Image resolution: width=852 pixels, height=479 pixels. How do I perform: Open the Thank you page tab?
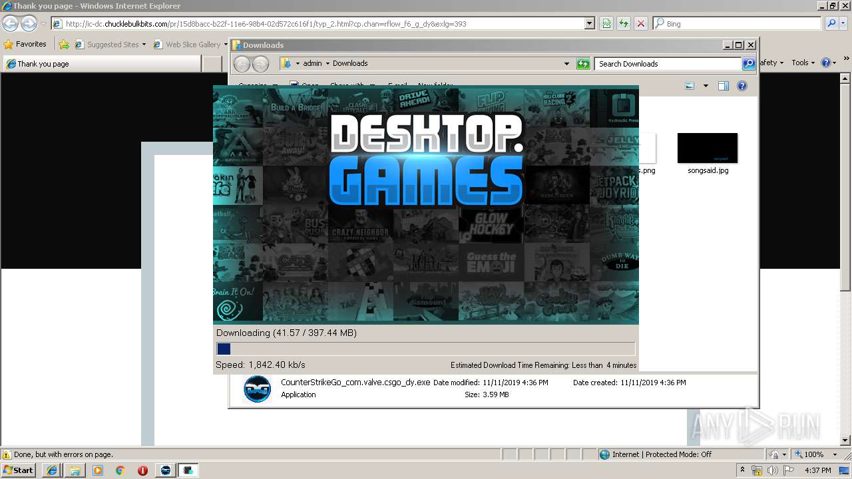click(102, 64)
